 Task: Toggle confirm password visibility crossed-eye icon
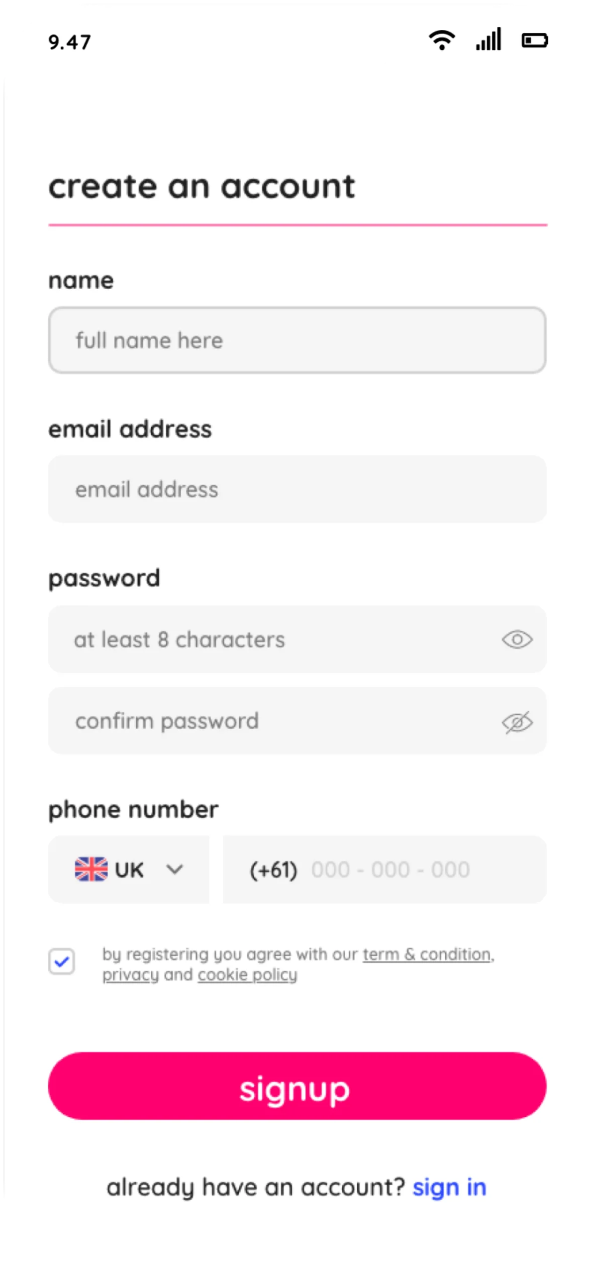(517, 722)
